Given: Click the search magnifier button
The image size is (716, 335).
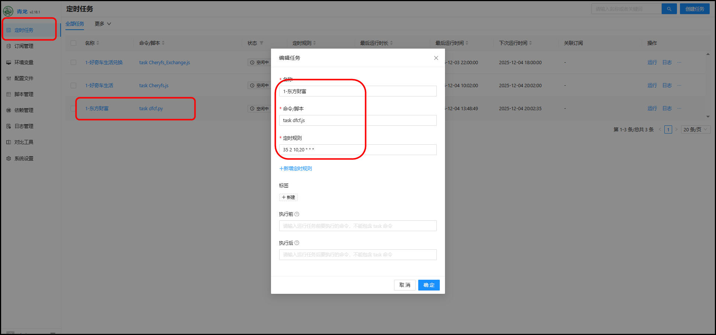Looking at the screenshot, I should click(669, 9).
